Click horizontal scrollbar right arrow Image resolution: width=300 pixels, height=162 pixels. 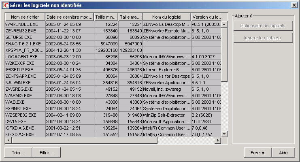(218, 141)
